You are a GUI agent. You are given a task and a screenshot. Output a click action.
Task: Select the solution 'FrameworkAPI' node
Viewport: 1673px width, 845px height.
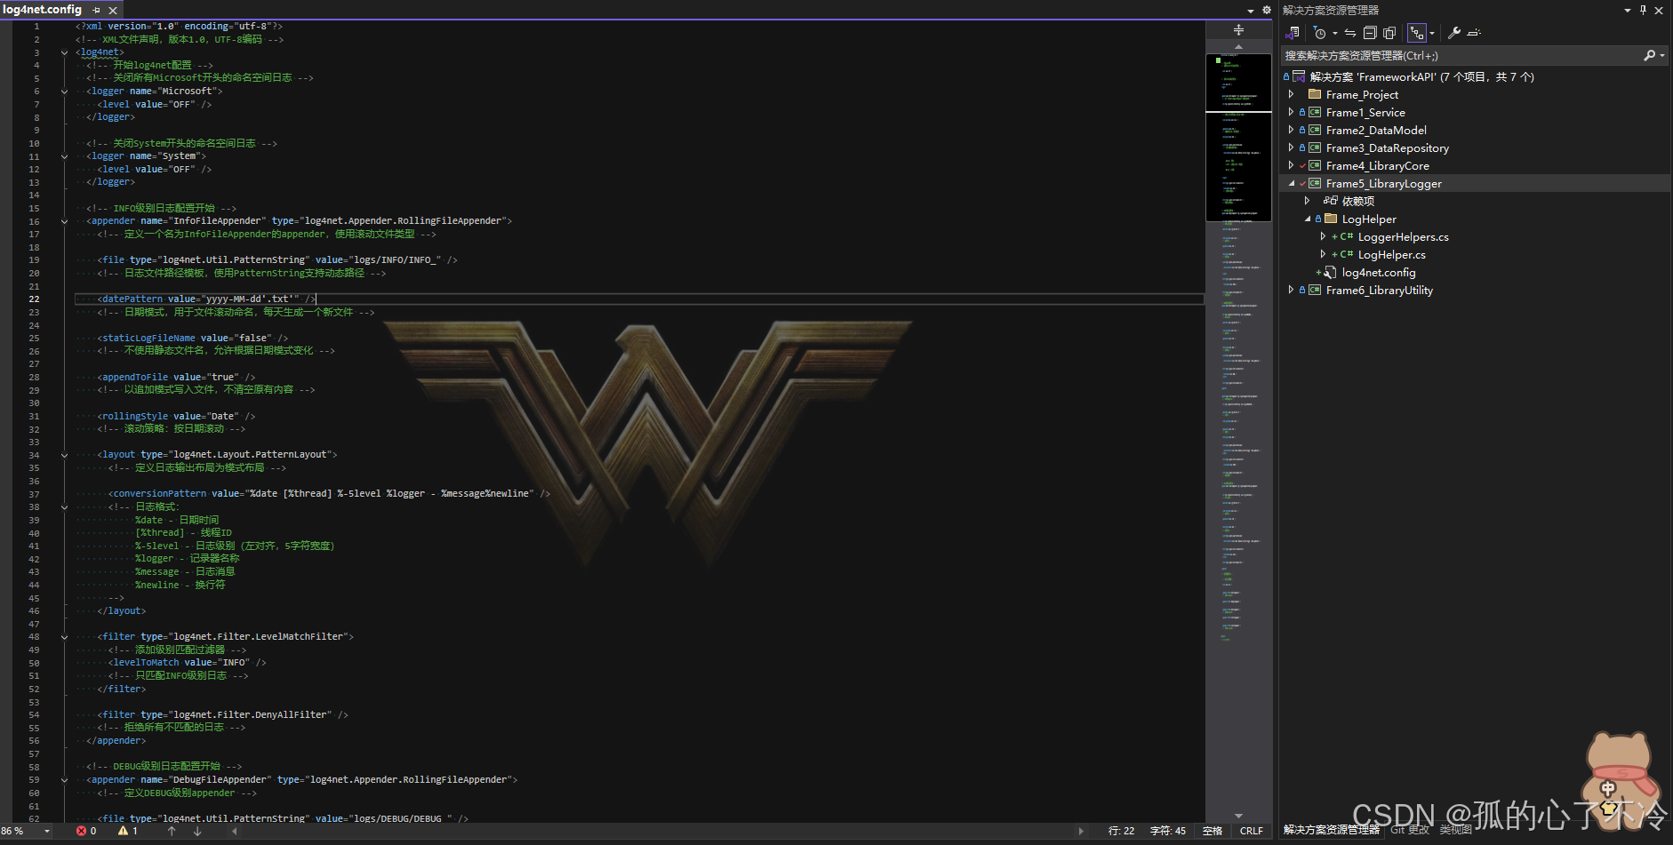pyautogui.click(x=1421, y=77)
